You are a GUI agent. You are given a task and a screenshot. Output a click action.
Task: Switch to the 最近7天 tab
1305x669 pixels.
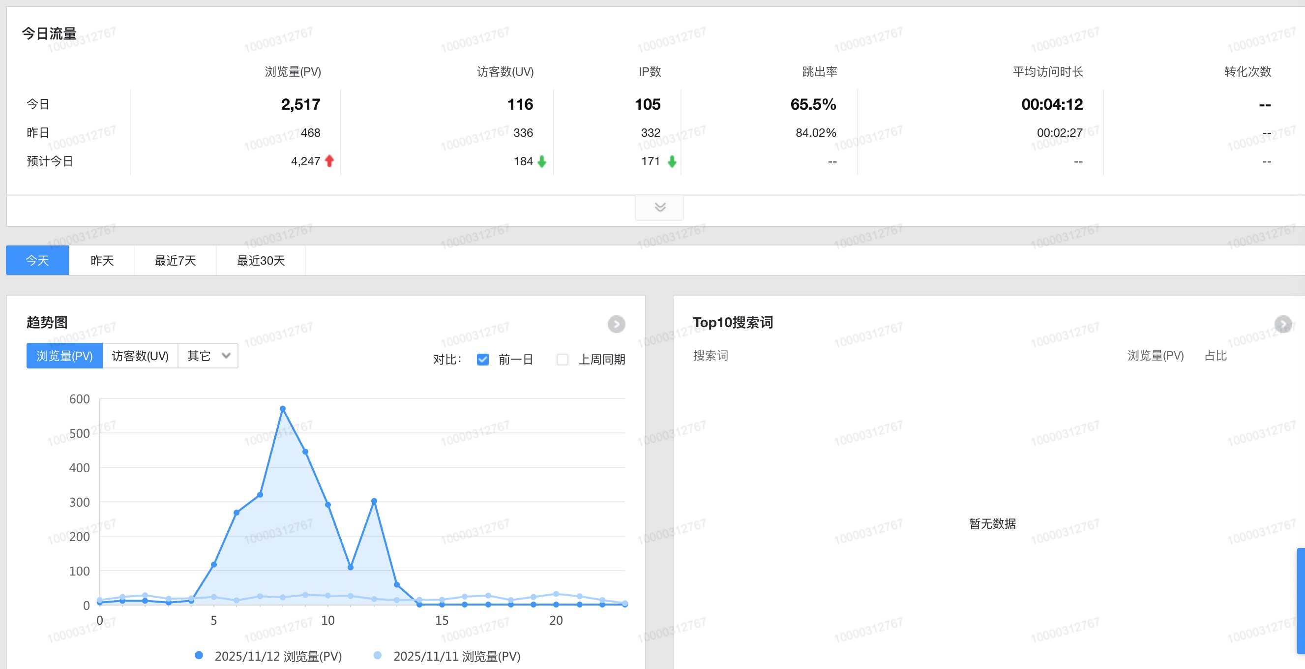pyautogui.click(x=175, y=261)
